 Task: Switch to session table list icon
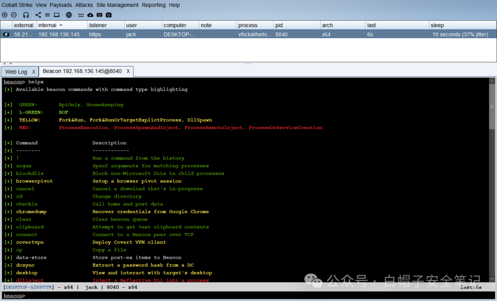point(47,15)
